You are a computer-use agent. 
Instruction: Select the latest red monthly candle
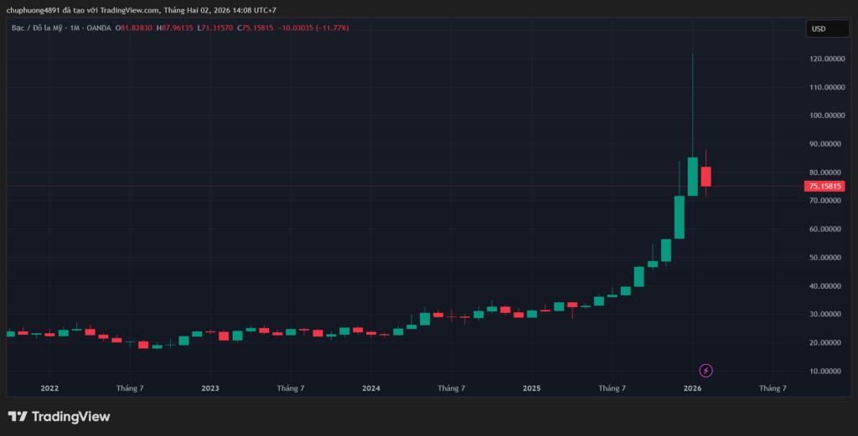tap(706, 177)
